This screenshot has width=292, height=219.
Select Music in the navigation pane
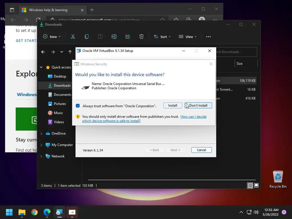[55, 113]
